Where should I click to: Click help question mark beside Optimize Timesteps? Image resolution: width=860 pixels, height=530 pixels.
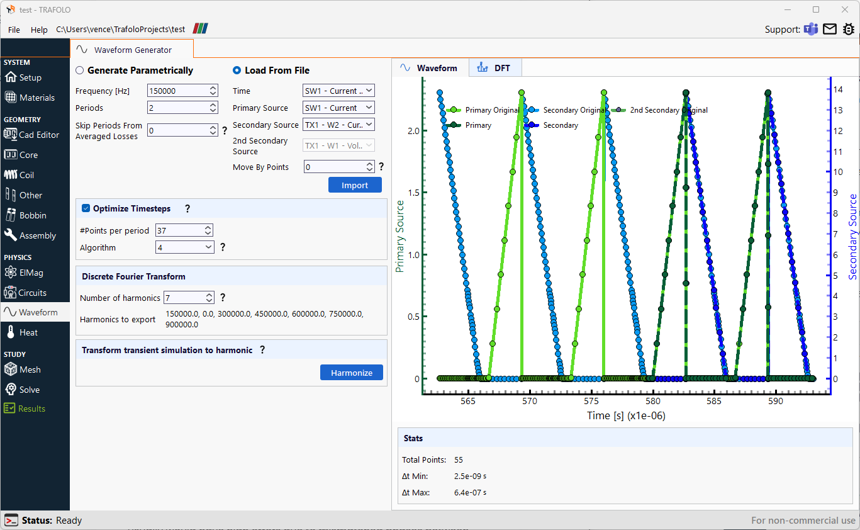(x=187, y=208)
